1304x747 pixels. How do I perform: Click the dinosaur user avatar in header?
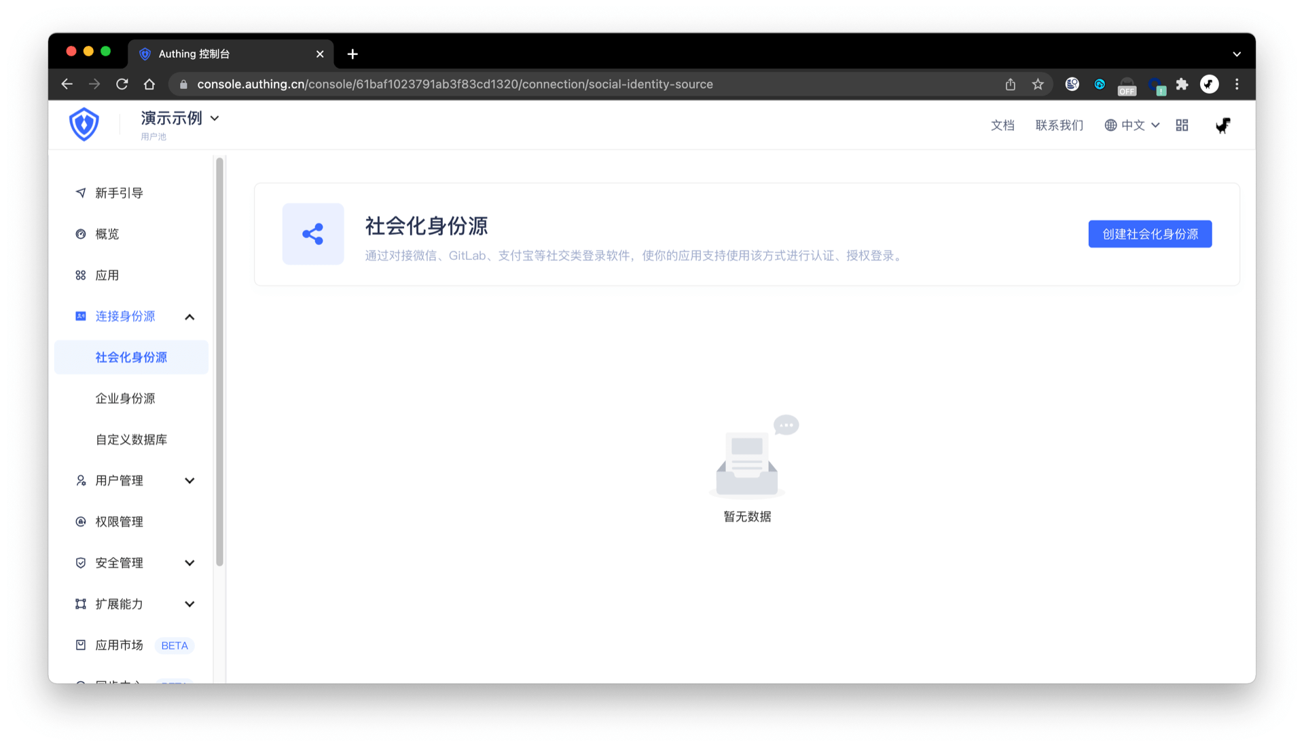[1222, 125]
